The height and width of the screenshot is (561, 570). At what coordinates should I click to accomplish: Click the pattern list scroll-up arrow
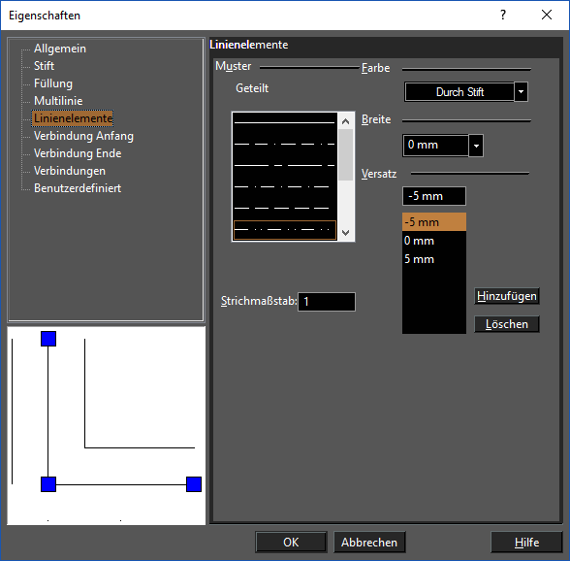[346, 121]
